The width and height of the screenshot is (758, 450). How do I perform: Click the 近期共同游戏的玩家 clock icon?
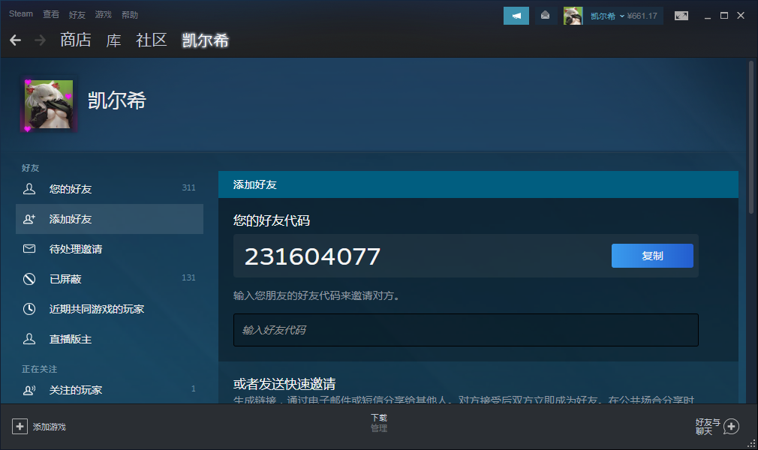(29, 309)
